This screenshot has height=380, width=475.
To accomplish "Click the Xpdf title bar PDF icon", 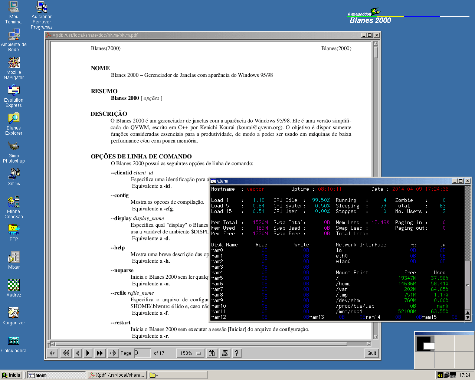I will tap(48, 35).
